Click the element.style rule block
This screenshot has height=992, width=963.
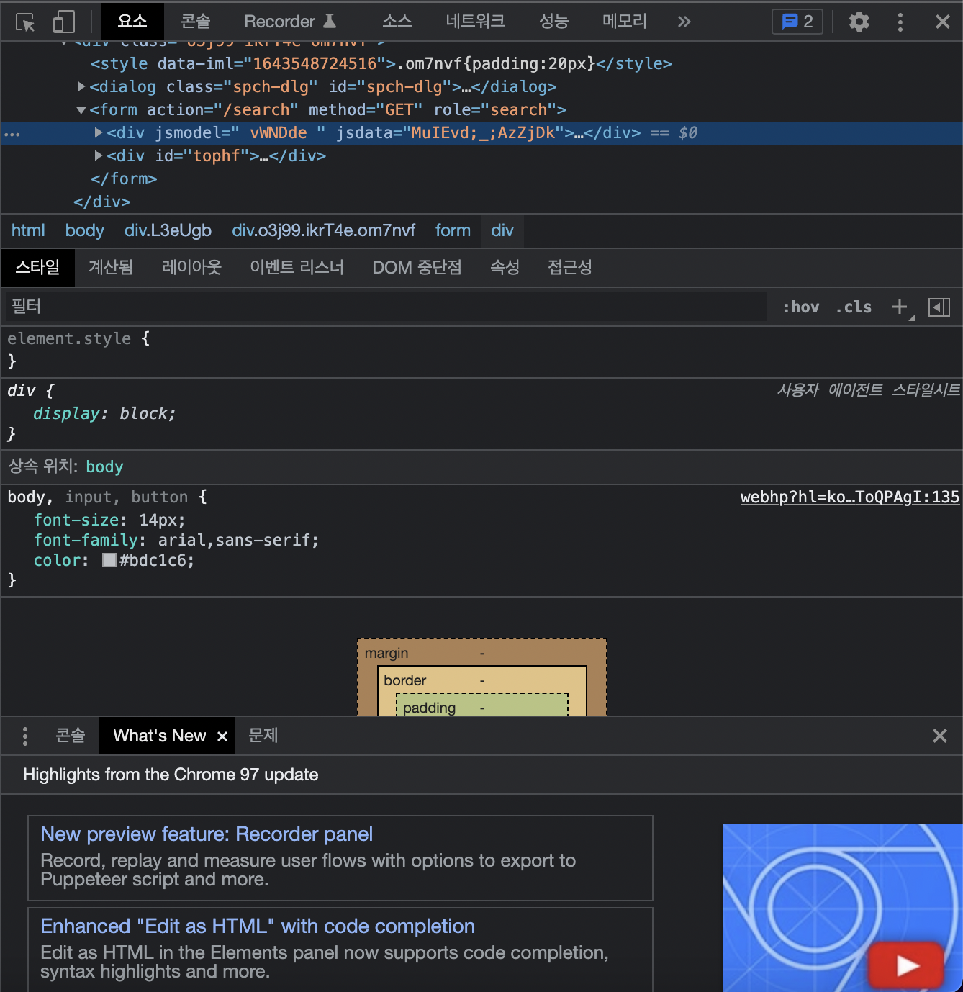point(481,350)
